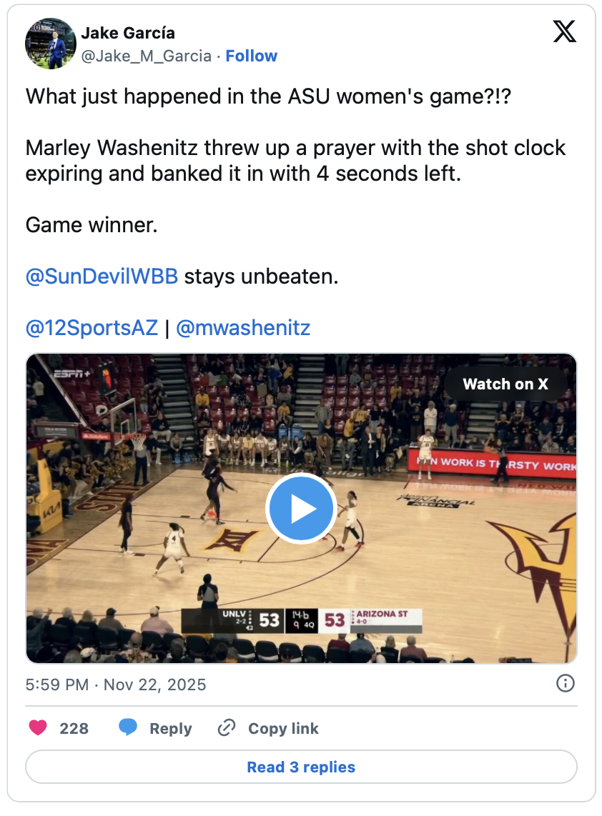The image size is (602, 816).
Task: Visit the @12SportsAZ mention link
Action: click(92, 328)
